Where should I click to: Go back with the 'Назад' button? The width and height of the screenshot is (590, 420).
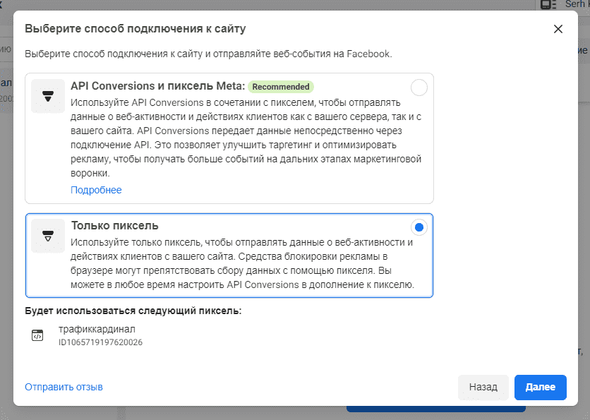(x=483, y=388)
